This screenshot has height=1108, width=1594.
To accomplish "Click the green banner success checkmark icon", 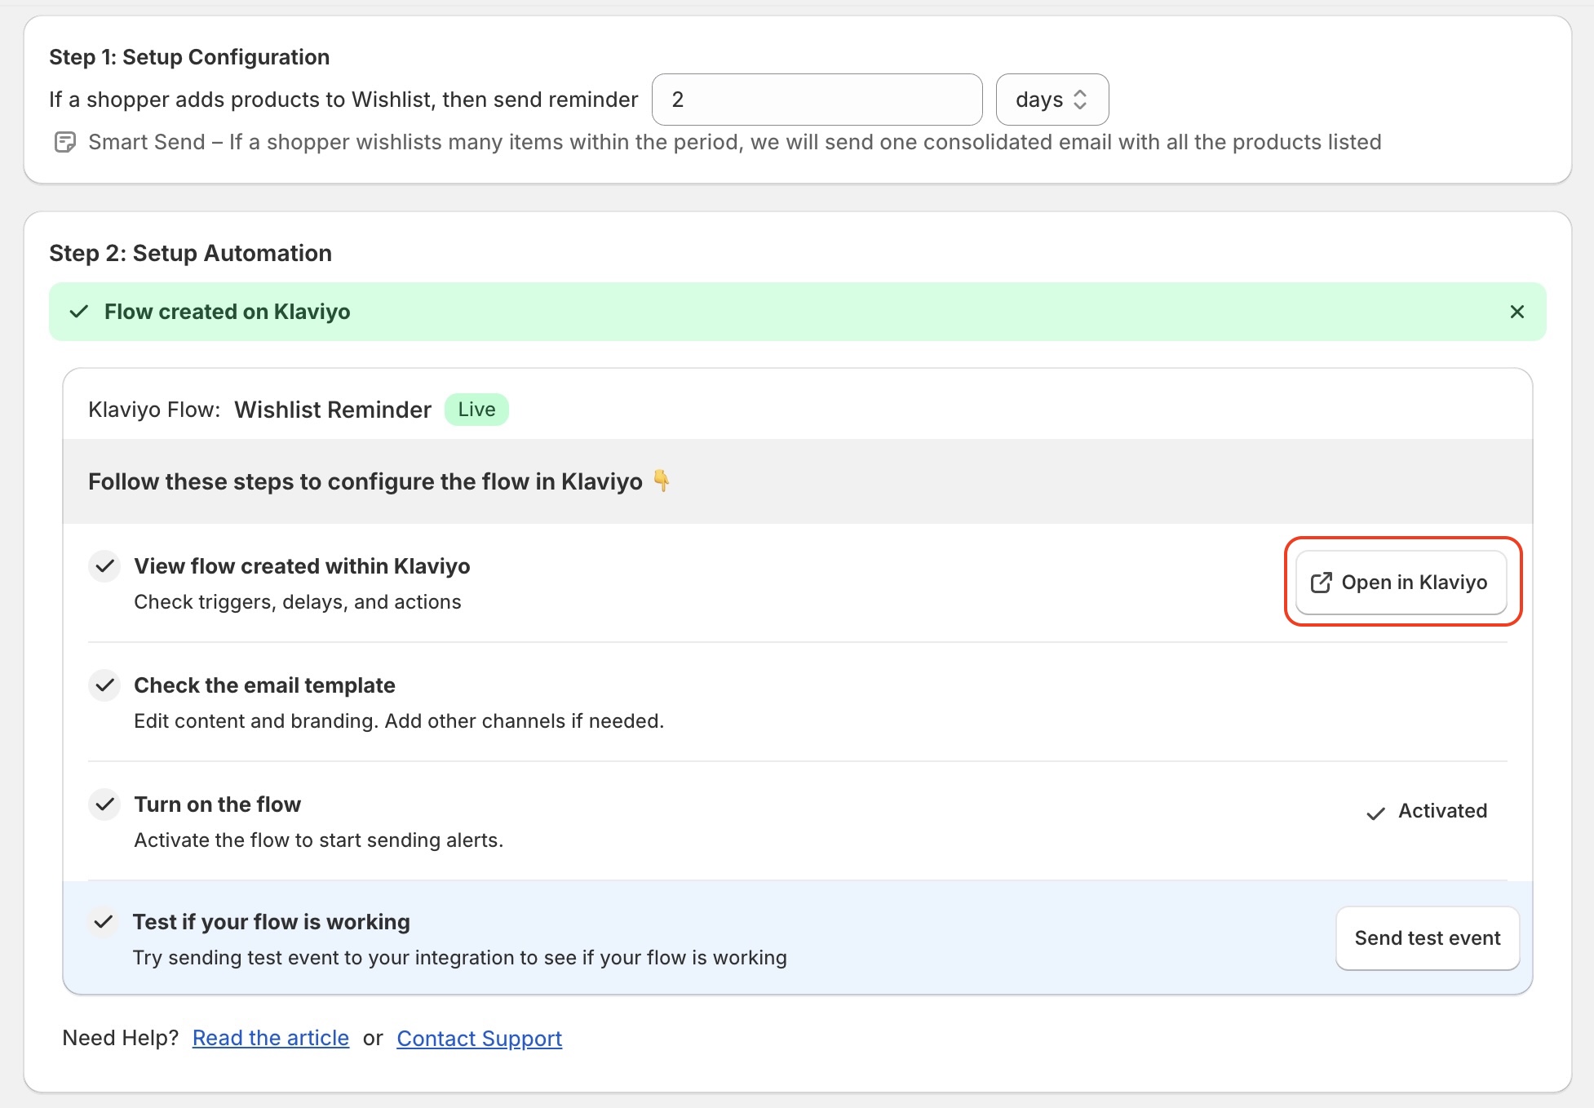I will 79,312.
